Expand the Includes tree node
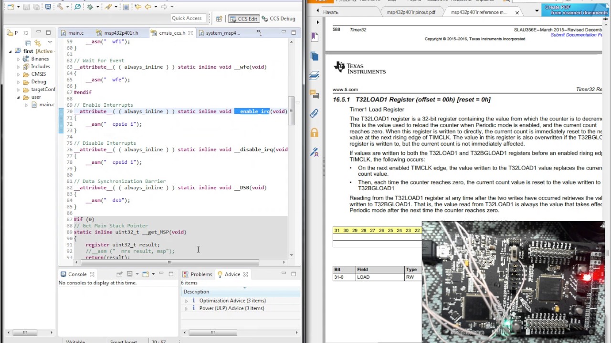Image resolution: width=611 pixels, height=343 pixels. click(x=19, y=67)
